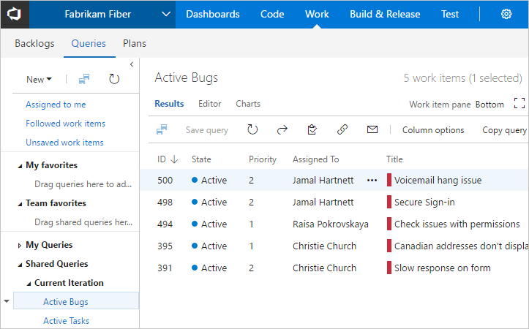Viewport: 529px width, 329px height.
Task: Open Build & Release hub
Action: pos(385,14)
